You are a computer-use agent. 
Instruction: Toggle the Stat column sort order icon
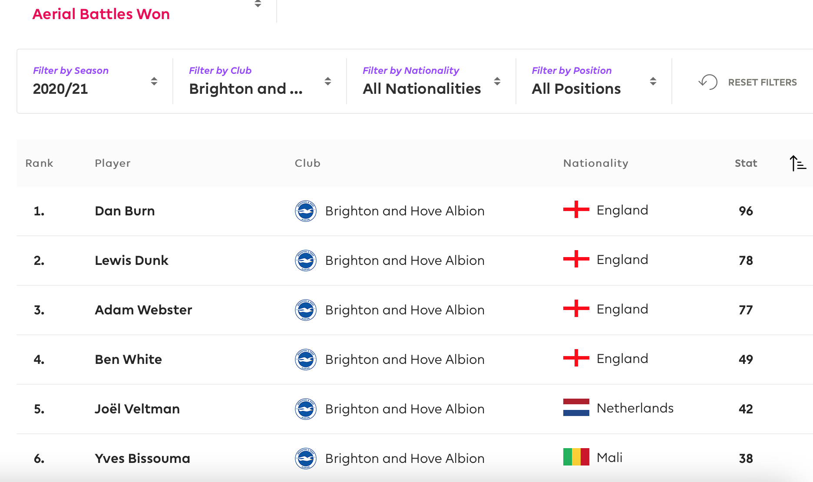pos(797,163)
